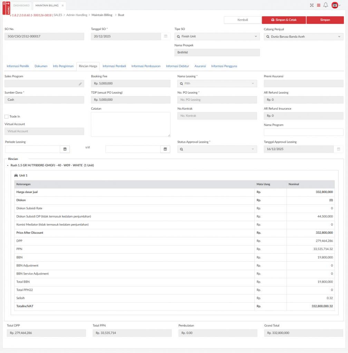Image resolution: width=348 pixels, height=353 pixels.
Task: Switch to the Informasi Pembayaran tab
Action: 146,66
